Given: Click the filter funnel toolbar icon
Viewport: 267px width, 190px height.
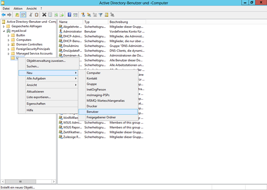Looking at the screenshot, I should (100, 15).
